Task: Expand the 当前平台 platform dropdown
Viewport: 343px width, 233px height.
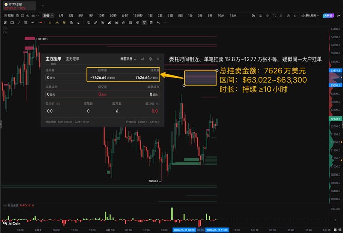Action: tap(128, 59)
